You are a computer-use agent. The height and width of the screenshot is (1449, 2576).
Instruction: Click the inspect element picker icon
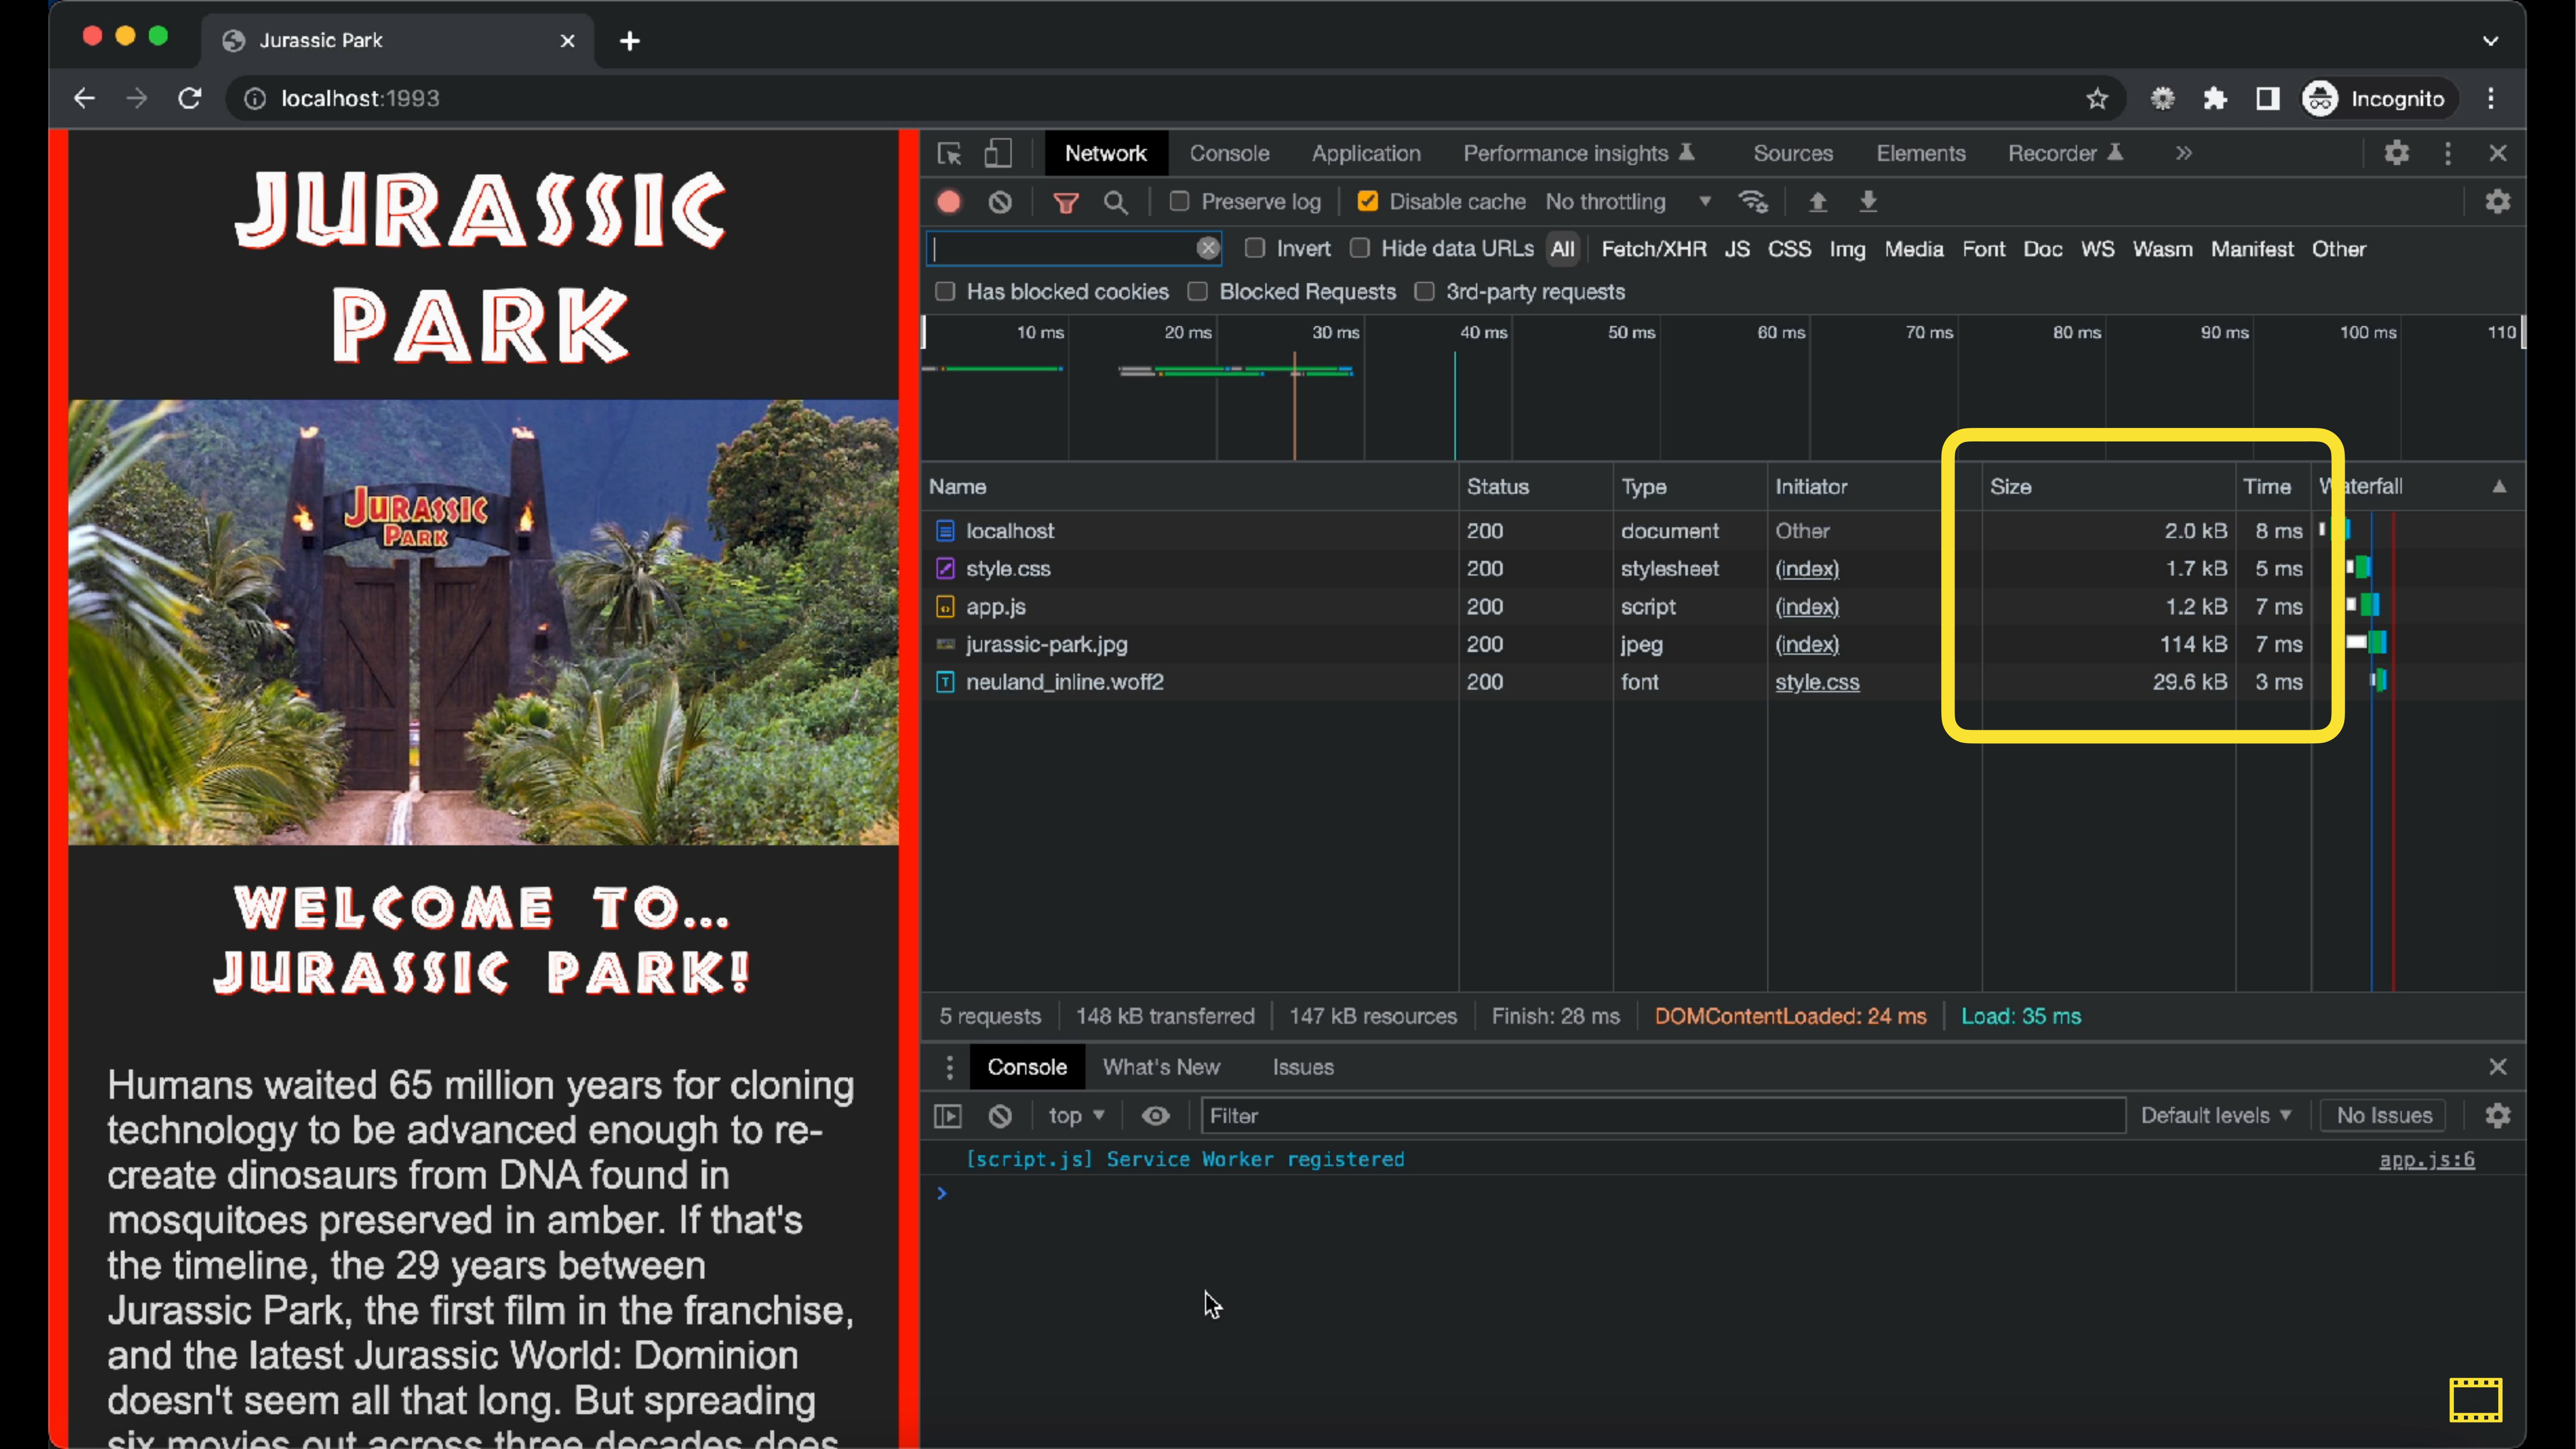(949, 153)
